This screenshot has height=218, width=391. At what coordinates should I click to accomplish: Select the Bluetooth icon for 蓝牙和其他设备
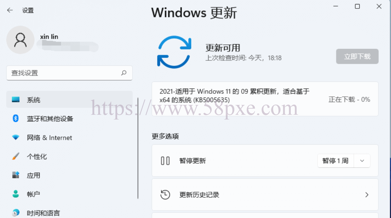[16, 119]
